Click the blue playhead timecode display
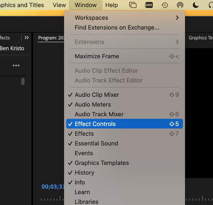 [53, 186]
